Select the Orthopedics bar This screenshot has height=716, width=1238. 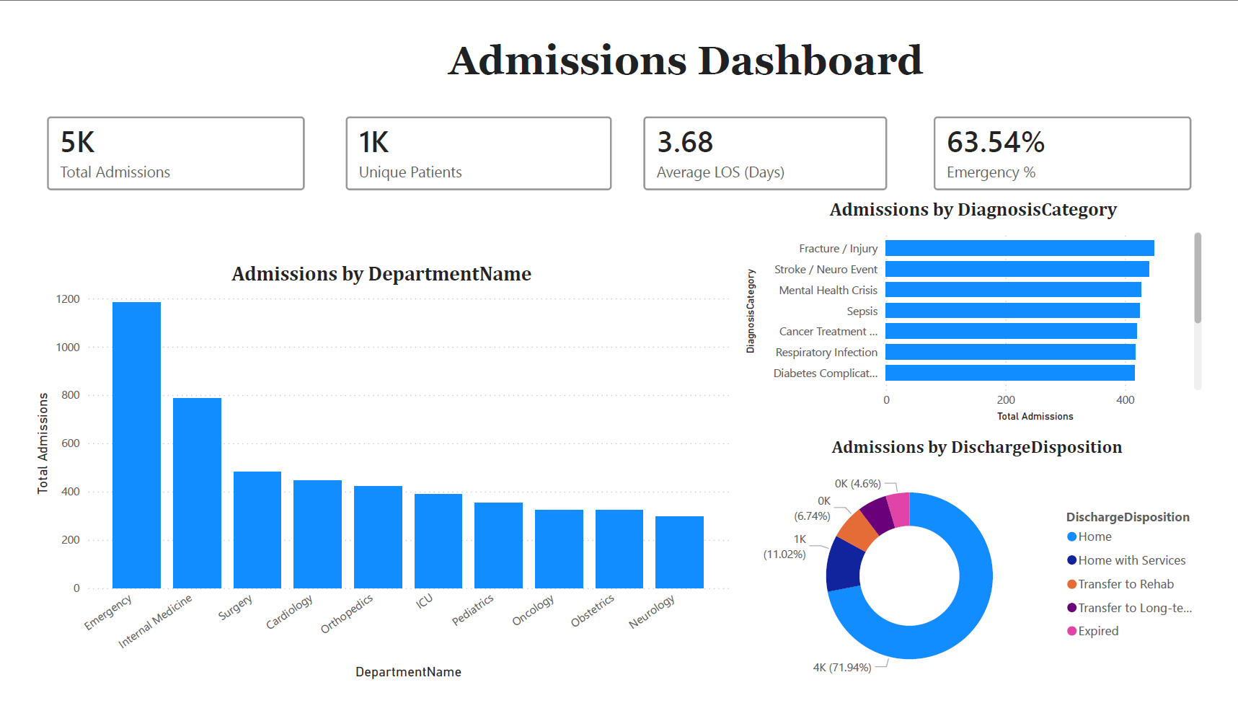click(x=378, y=537)
